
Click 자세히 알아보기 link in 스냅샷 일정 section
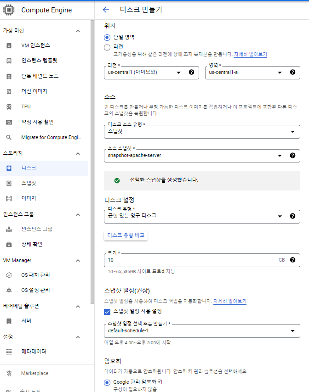pos(230,301)
